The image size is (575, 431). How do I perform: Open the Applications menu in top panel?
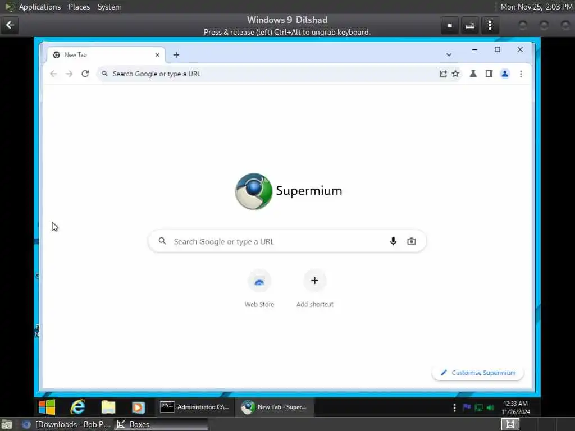point(40,7)
